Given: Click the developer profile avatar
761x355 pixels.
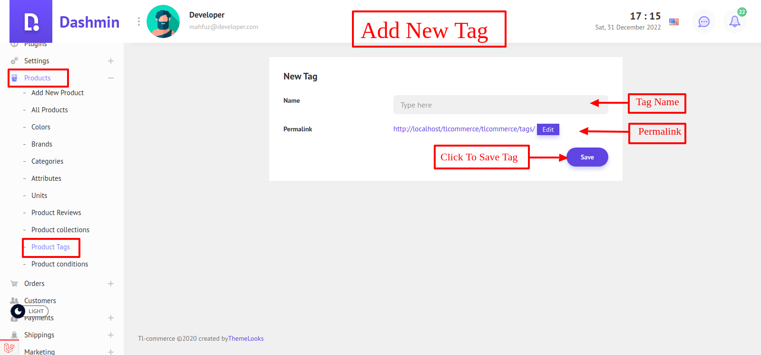Looking at the screenshot, I should coord(163,21).
